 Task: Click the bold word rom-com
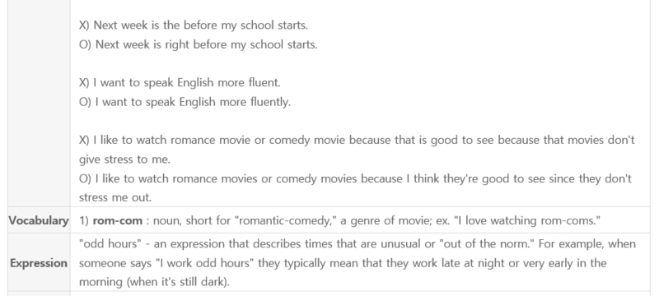pyautogui.click(x=117, y=220)
